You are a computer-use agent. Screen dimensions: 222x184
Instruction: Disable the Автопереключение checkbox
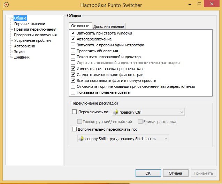point(73,39)
